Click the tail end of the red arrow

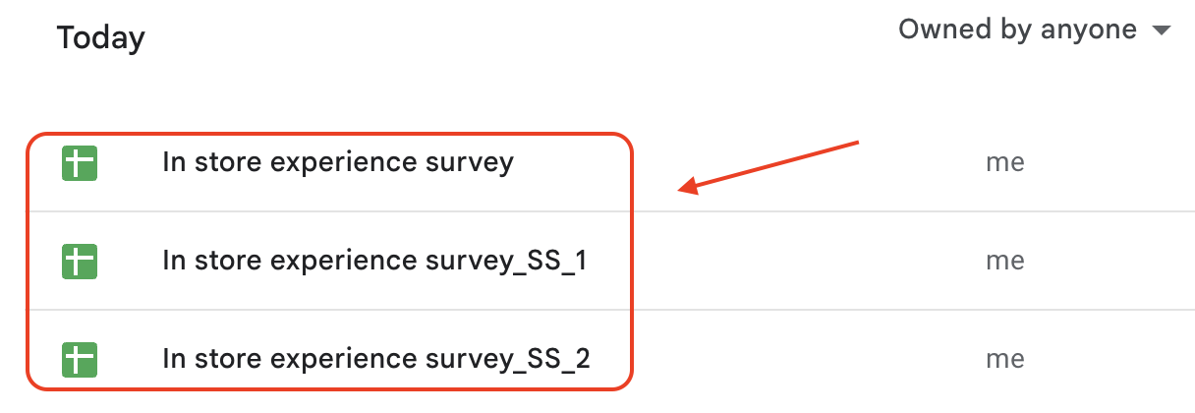point(855,144)
